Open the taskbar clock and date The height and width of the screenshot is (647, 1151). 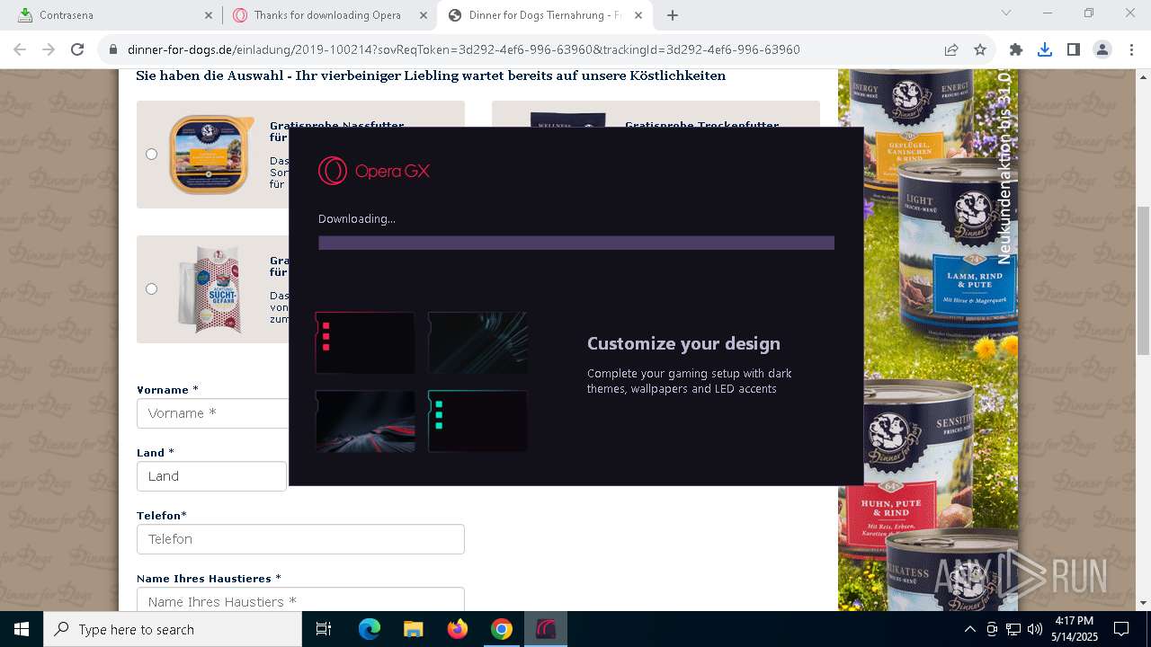tap(1075, 629)
